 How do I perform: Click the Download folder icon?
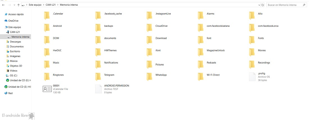tap(149, 40)
